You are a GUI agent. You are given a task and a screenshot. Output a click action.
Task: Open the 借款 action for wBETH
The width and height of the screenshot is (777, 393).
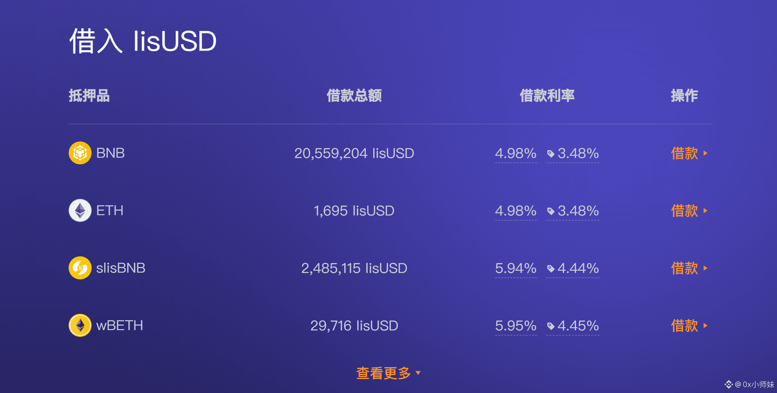(689, 326)
